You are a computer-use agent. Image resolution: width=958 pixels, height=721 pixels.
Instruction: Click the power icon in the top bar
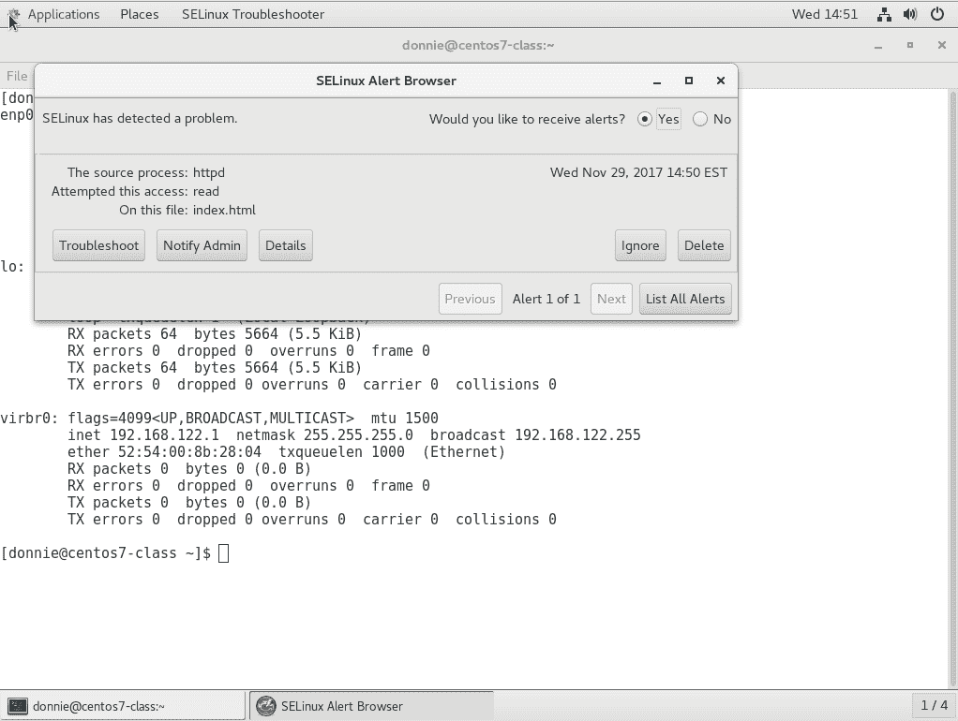point(937,14)
